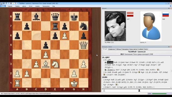Switch to the Бланк партии tab
172x97 pixels.
click(x=133, y=49)
